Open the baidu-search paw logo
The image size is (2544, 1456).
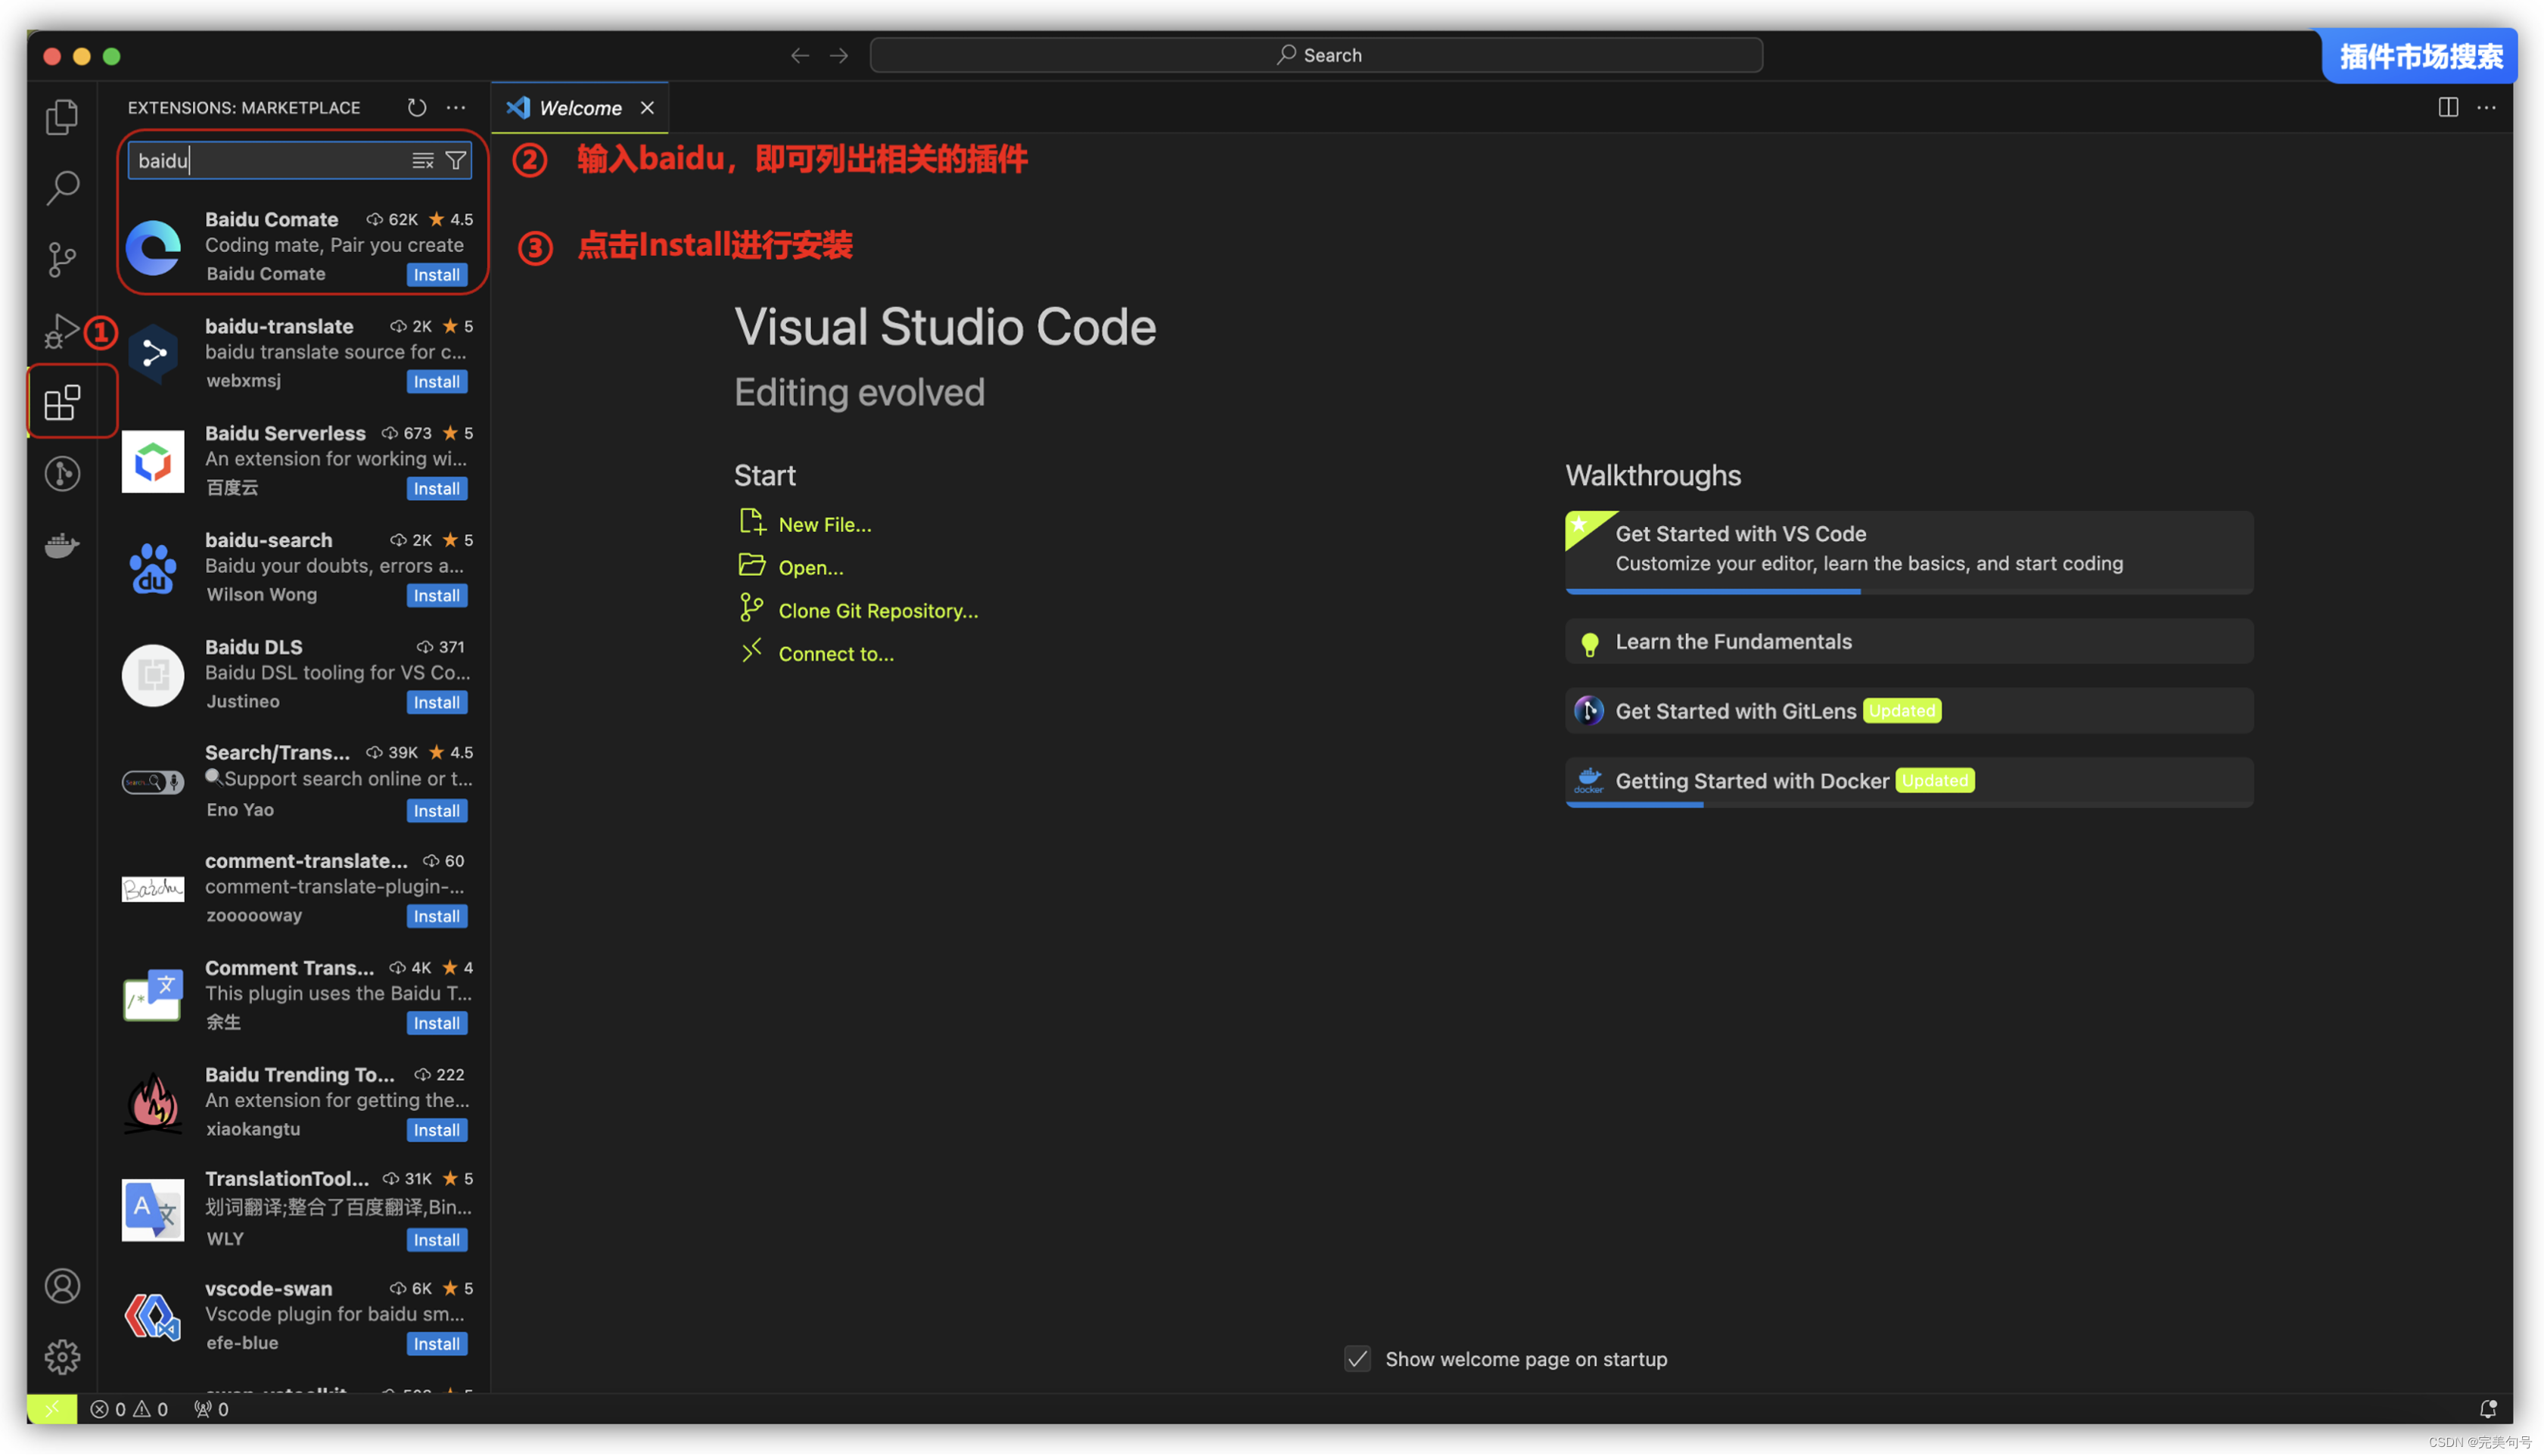tap(153, 568)
